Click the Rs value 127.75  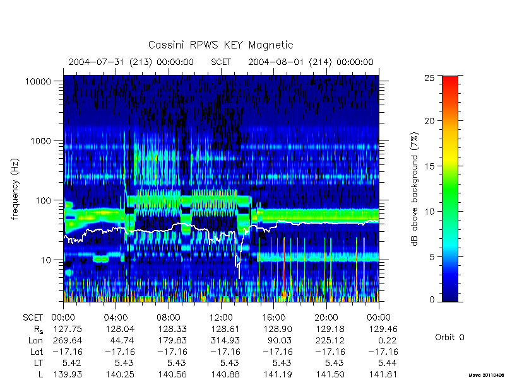point(68,329)
